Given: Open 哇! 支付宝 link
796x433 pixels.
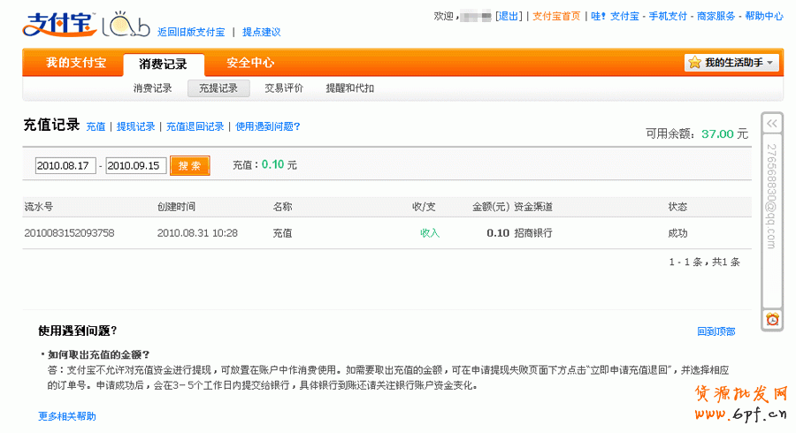Looking at the screenshot, I should click(x=615, y=16).
